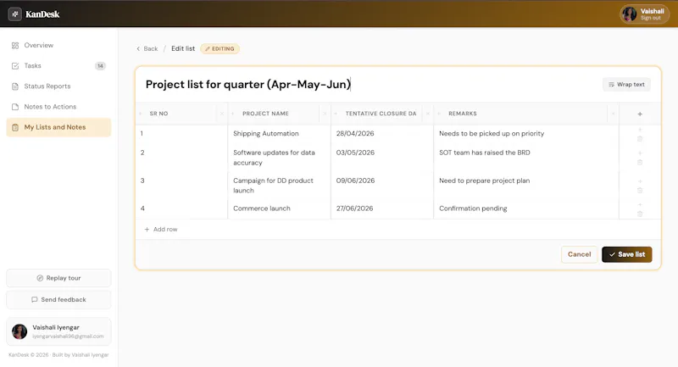This screenshot has width=678, height=367.
Task: Click the REMARKS column header
Action: 462,114
